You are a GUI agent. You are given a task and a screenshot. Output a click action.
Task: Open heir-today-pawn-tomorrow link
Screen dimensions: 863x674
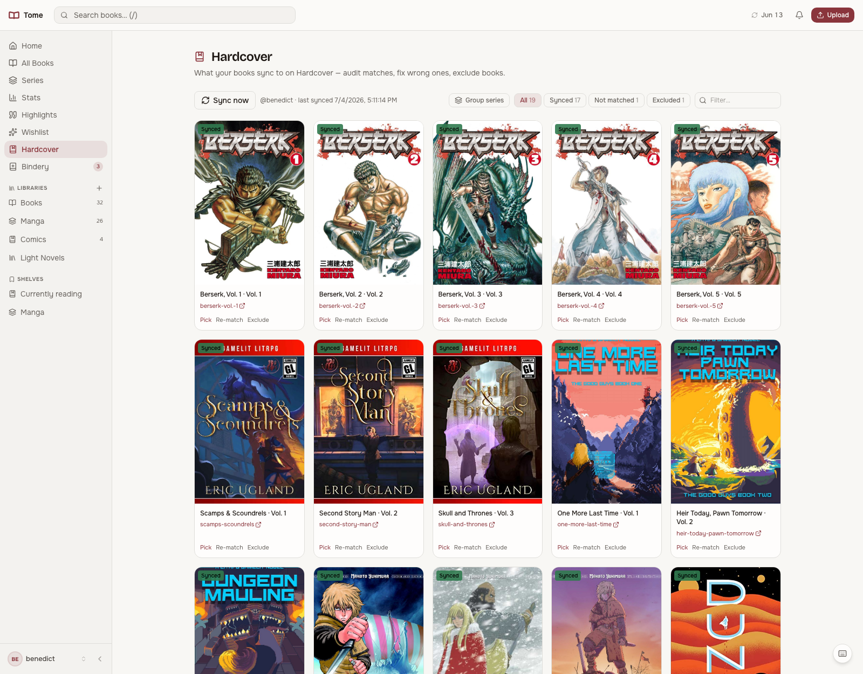coord(718,533)
